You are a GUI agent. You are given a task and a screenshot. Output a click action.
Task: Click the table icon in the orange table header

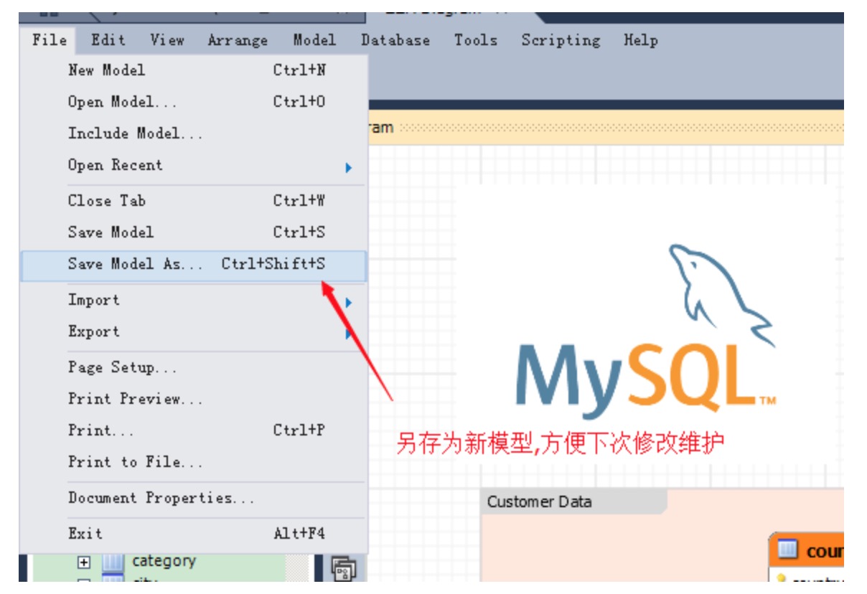pos(788,550)
